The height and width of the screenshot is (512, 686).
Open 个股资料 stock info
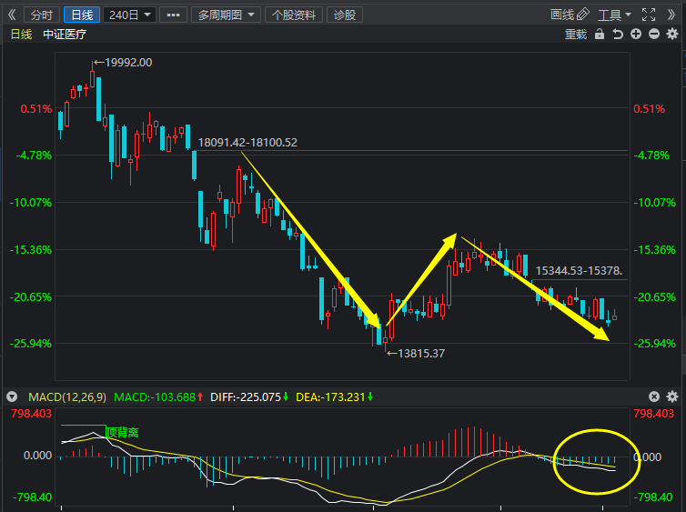tap(294, 15)
